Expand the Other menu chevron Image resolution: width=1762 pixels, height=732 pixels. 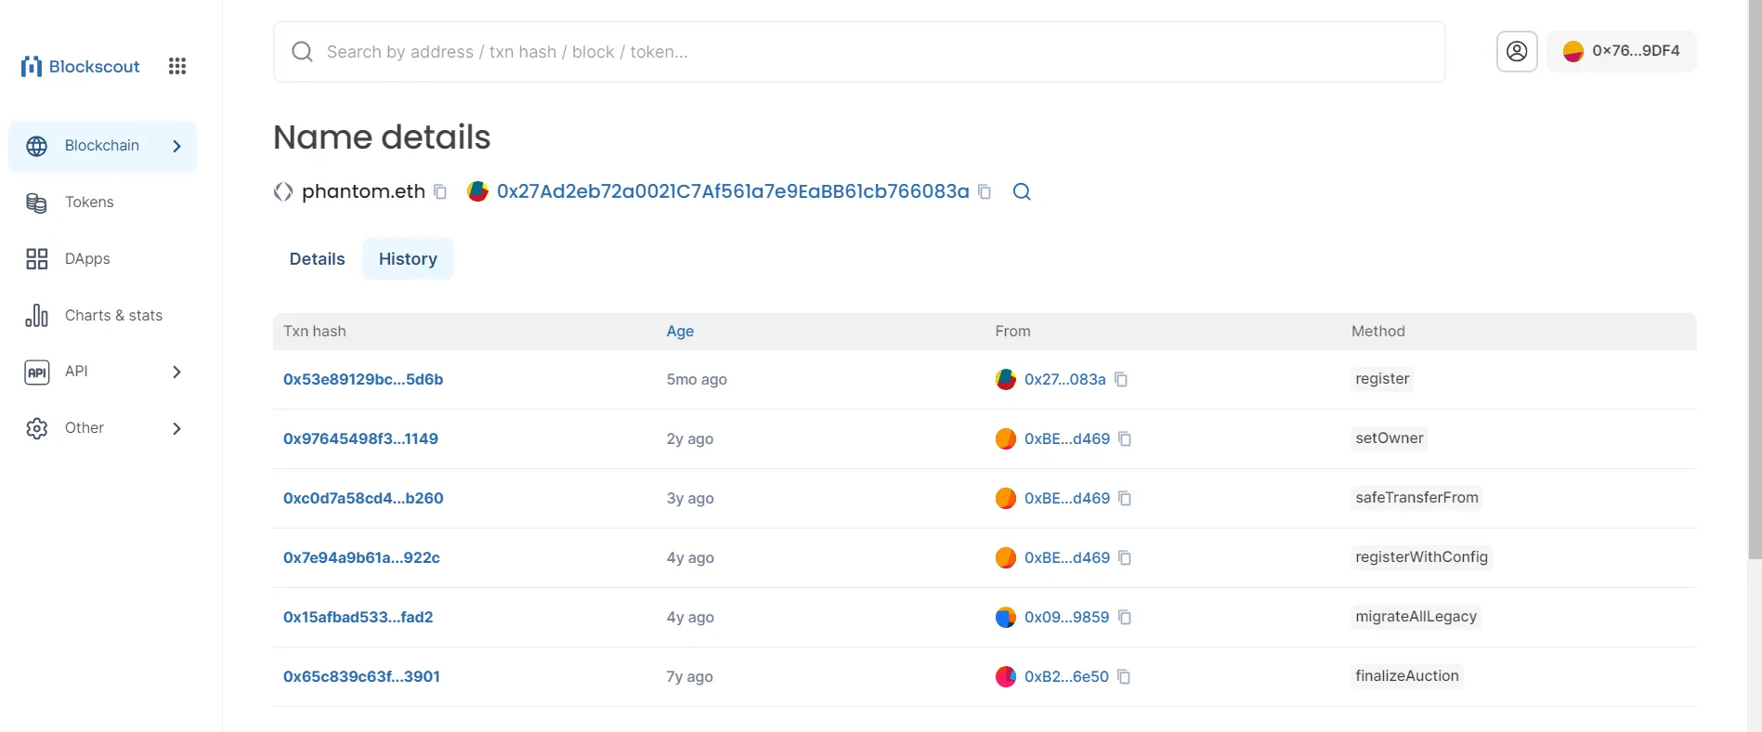coord(176,428)
